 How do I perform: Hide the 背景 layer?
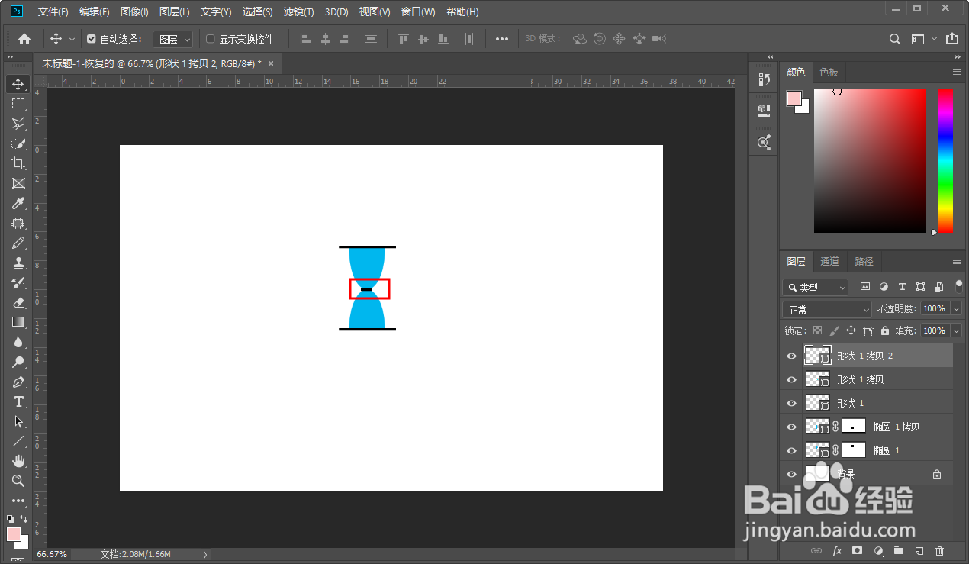click(791, 474)
